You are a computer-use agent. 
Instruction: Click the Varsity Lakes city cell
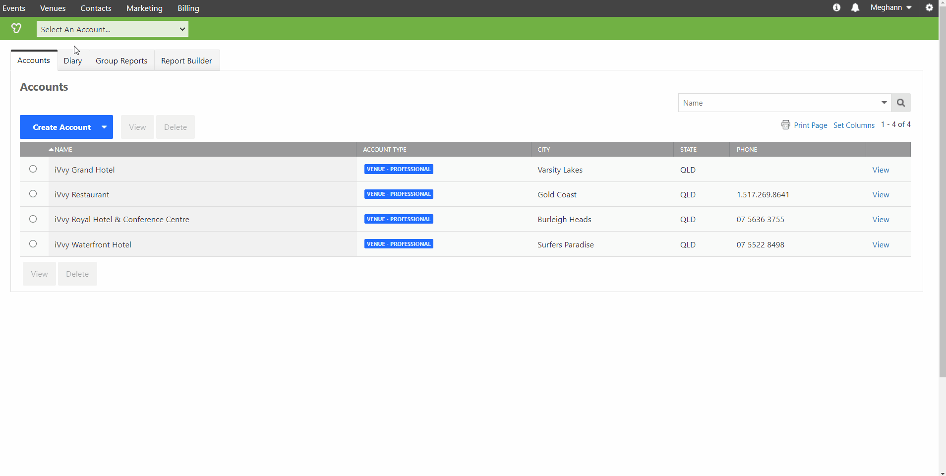point(560,170)
